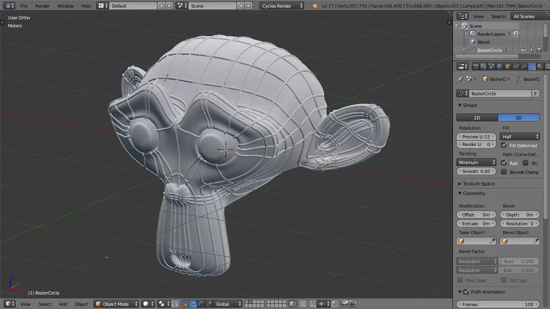The image size is (550, 309).
Task: Open the Scene properties tab icon
Action: point(492,66)
